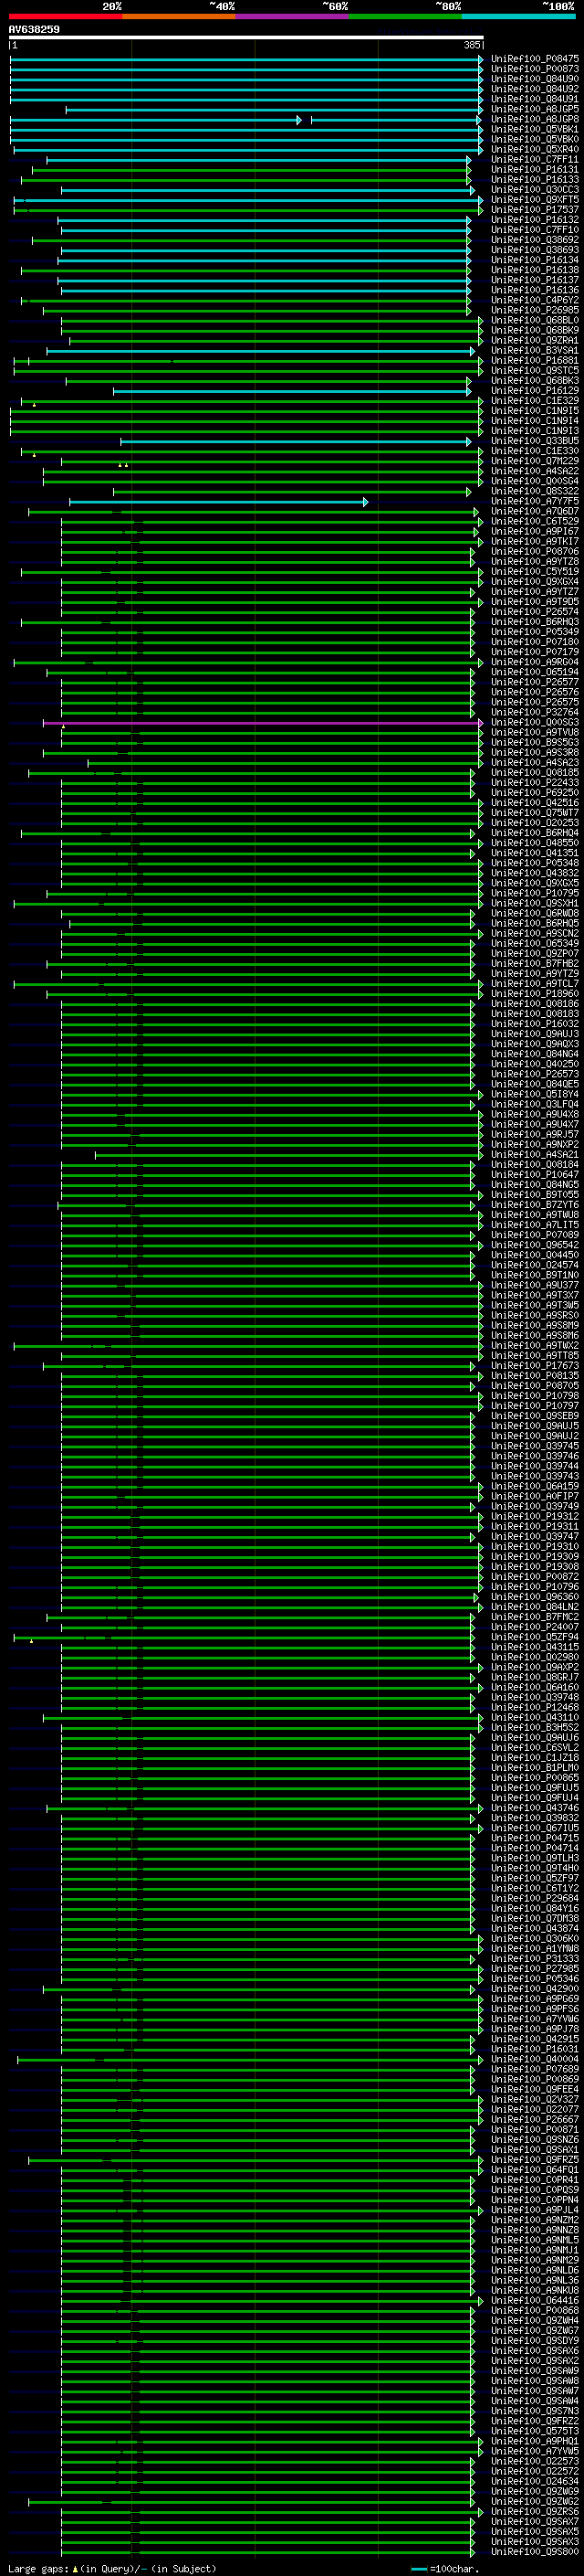
Task: Open hit UniRef100_Q7M229
Action: [534, 461]
